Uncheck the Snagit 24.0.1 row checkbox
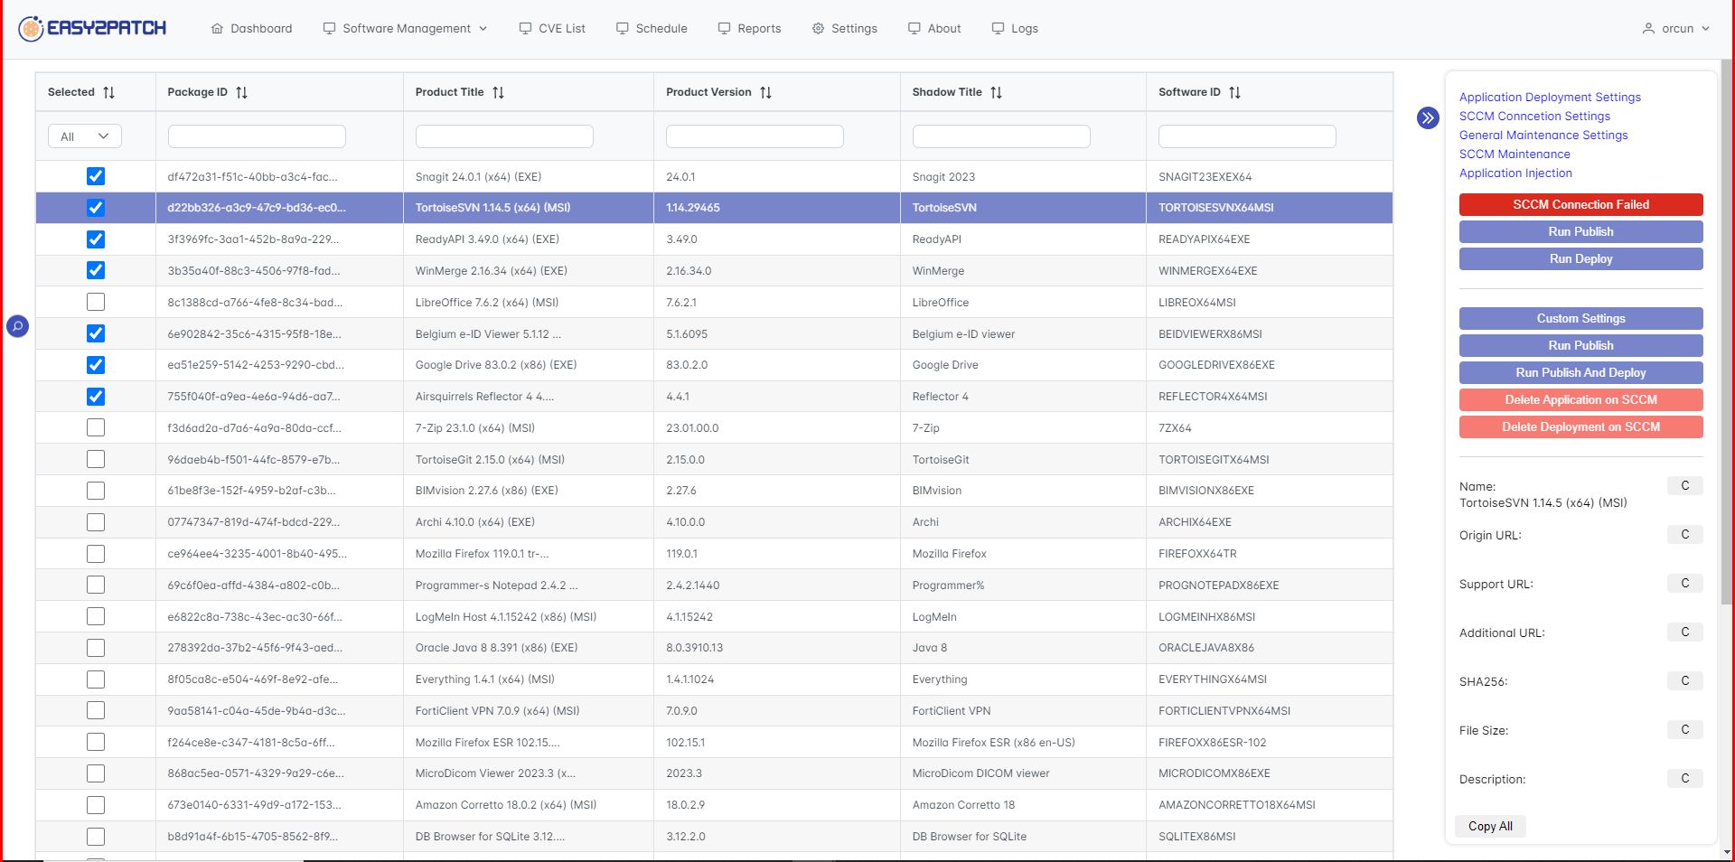 click(95, 176)
